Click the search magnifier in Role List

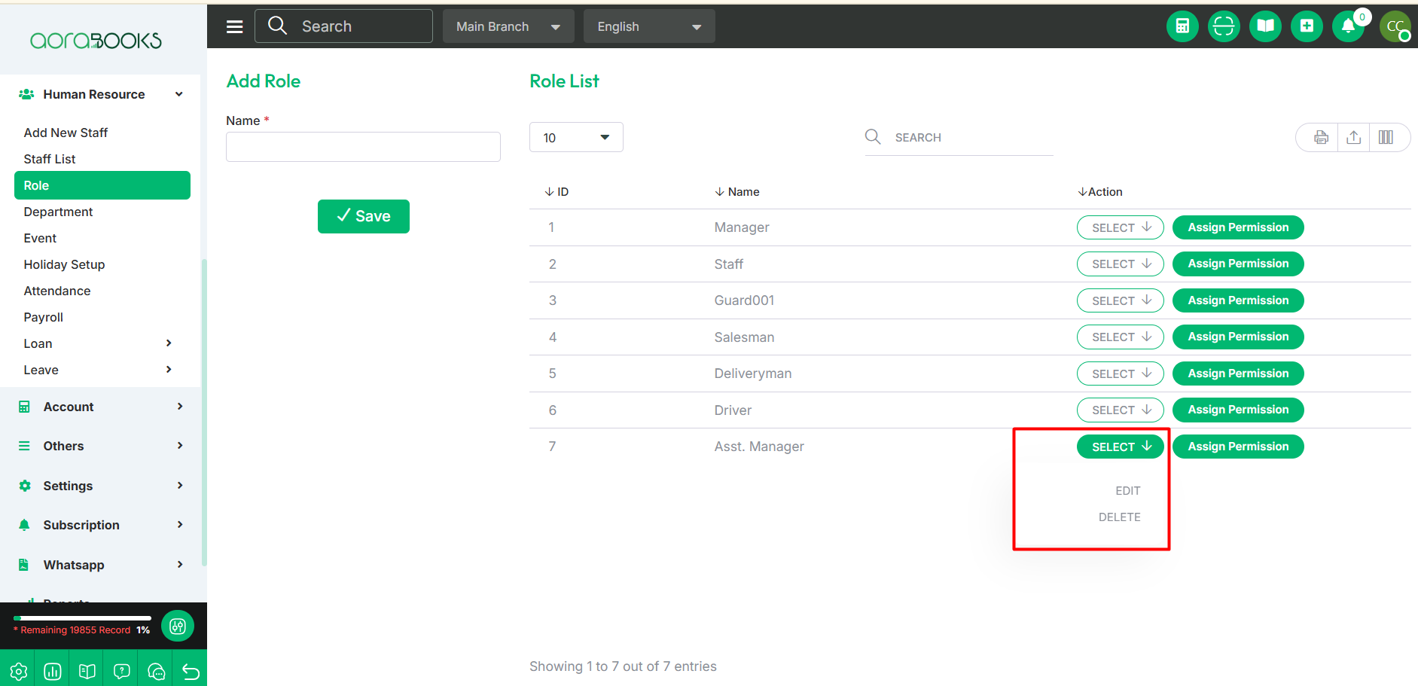coord(873,136)
